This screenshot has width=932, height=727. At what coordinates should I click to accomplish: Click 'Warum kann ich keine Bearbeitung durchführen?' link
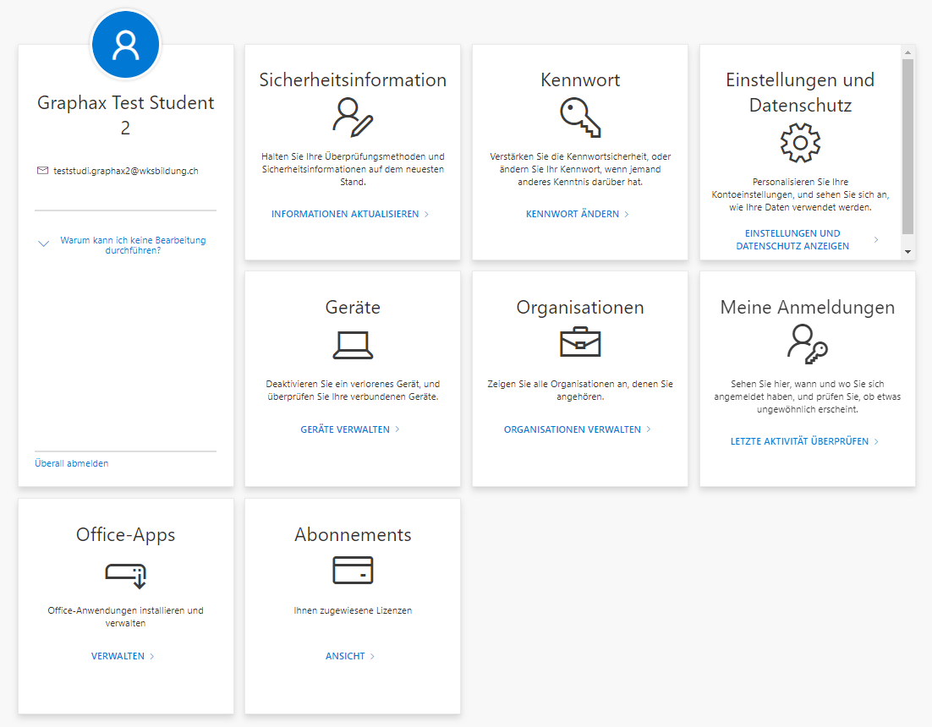(133, 245)
